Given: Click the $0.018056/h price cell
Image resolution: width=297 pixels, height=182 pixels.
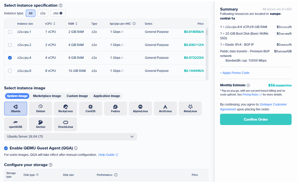Looking at the screenshot, I should pyautogui.click(x=194, y=32).
